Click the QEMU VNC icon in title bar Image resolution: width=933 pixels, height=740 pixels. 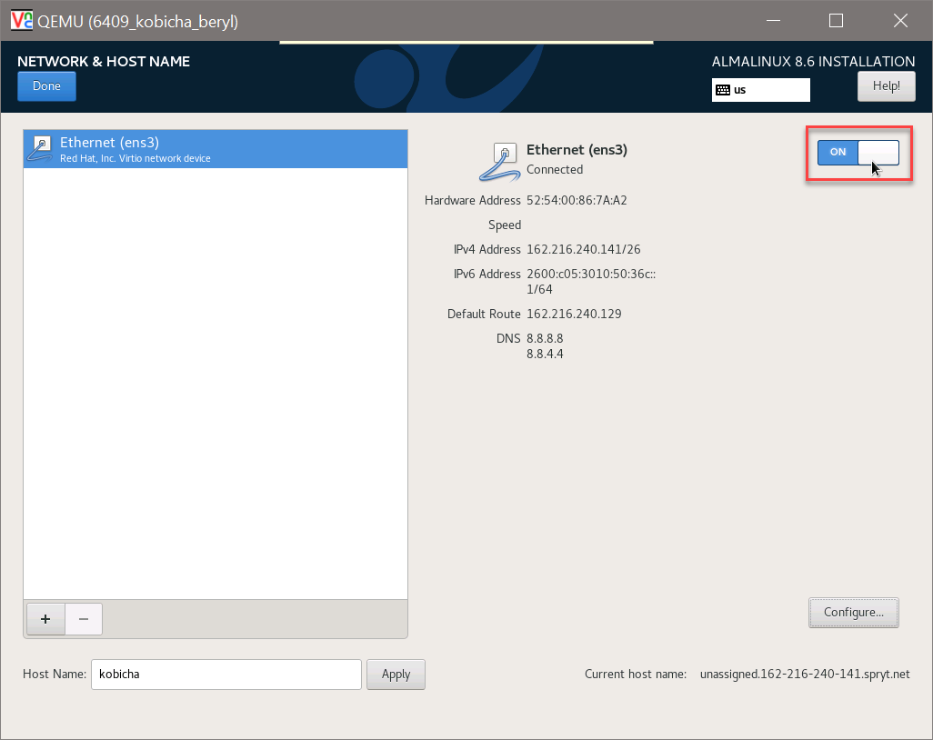tap(22, 21)
